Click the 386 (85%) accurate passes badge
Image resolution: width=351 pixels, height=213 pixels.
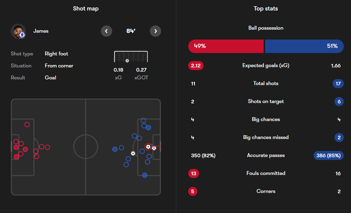tap(328, 155)
